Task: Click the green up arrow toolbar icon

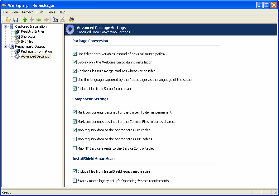Action: (25, 20)
